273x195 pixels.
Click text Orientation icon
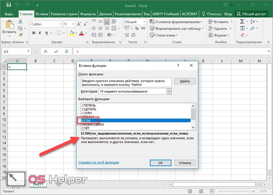click(x=109, y=35)
